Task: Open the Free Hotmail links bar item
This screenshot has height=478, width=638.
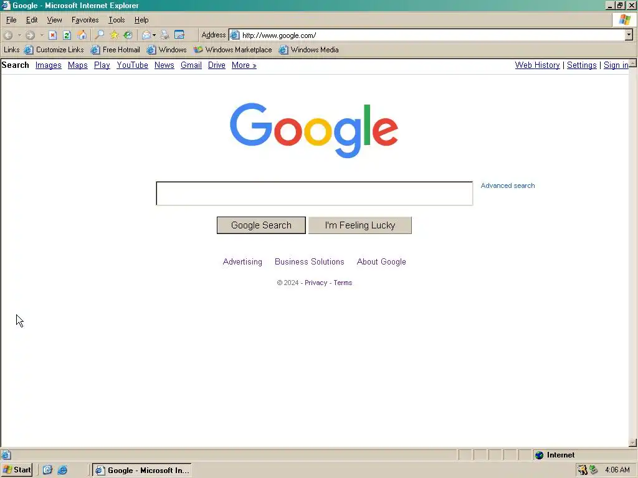Action: (115, 50)
